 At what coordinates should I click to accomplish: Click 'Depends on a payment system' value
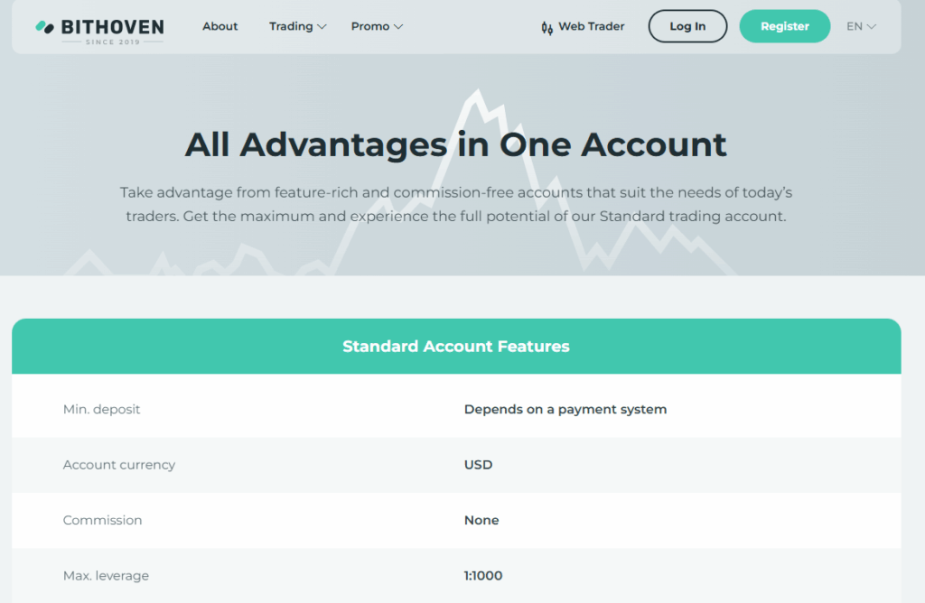pyautogui.click(x=565, y=409)
